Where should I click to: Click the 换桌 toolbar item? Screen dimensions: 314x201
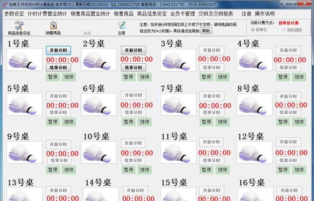(87, 33)
